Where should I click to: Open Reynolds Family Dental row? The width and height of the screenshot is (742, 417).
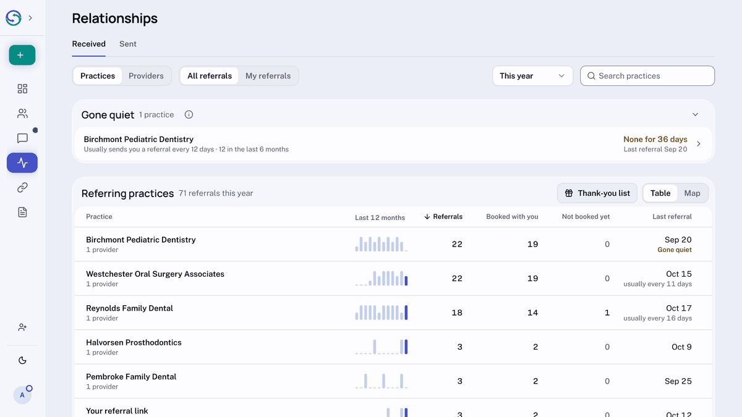(393, 313)
